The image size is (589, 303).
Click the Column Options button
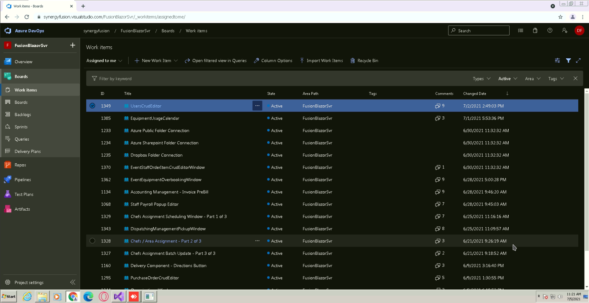click(273, 61)
